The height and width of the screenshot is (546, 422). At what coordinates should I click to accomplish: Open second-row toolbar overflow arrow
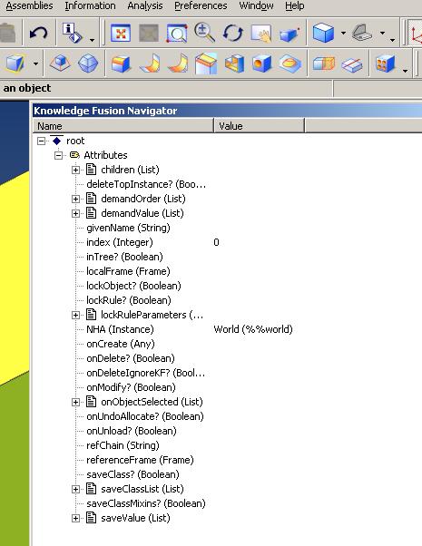[405, 71]
